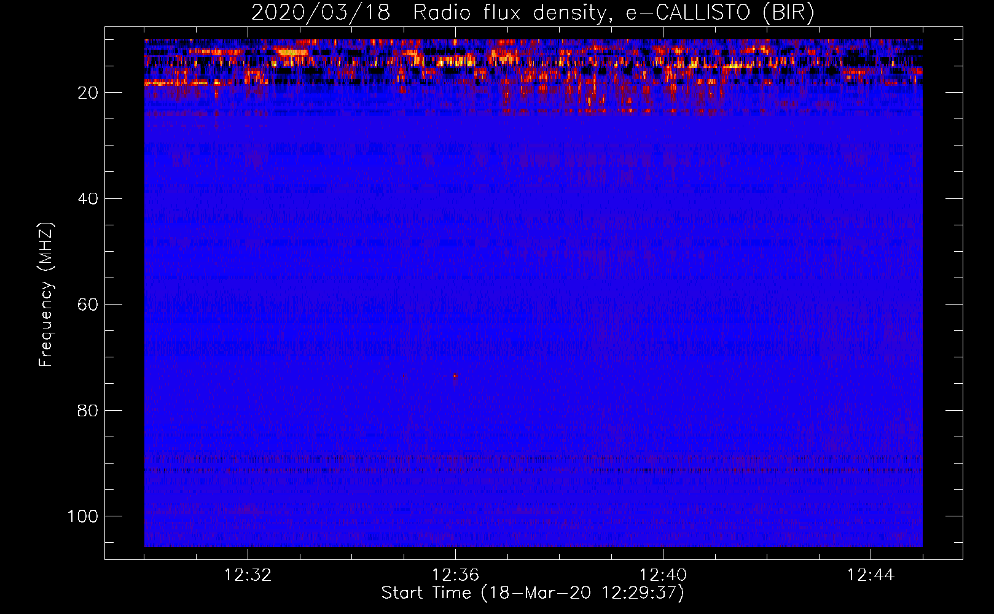The width and height of the screenshot is (994, 614).
Task: Click the 12:44 time tick label
Action: [x=871, y=575]
